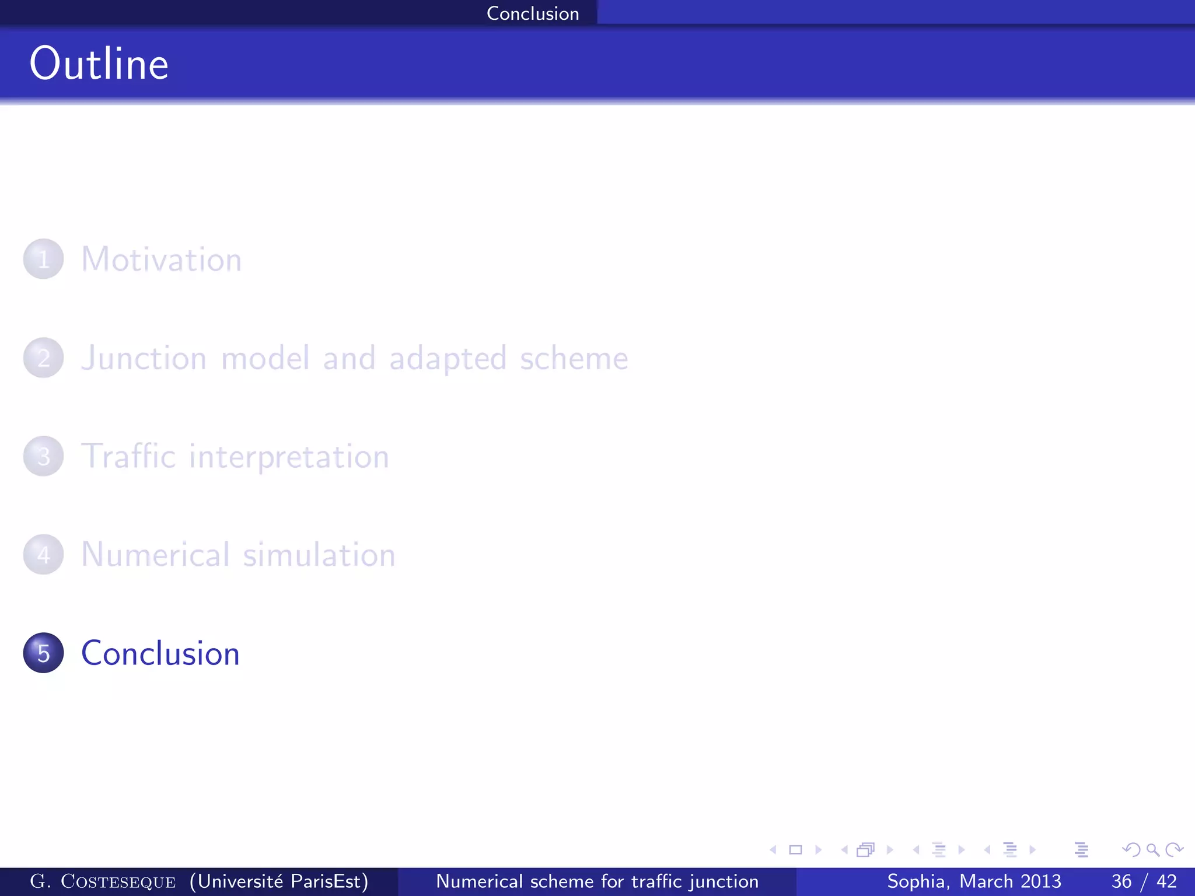The width and height of the screenshot is (1195, 896).
Task: Click the stacked frames navigation icon
Action: (866, 850)
